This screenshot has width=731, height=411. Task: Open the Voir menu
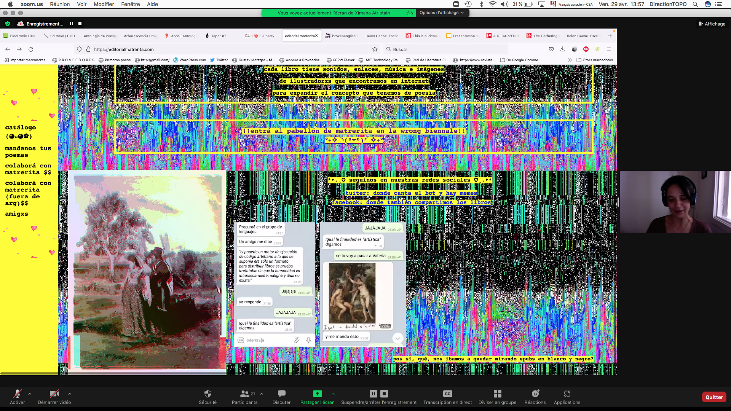point(82,4)
